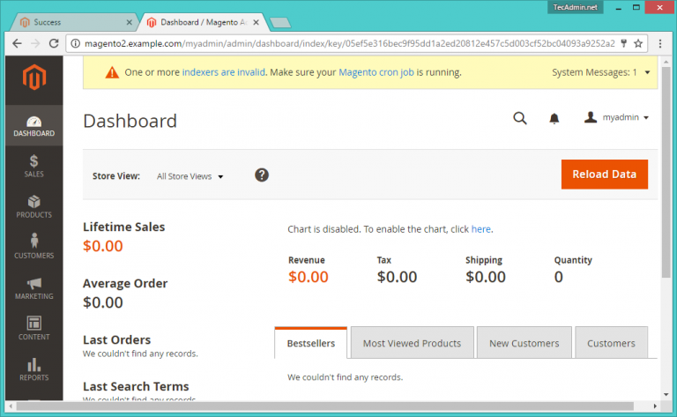This screenshot has width=677, height=417.
Task: Follow the Magento cron job link
Action: click(378, 72)
